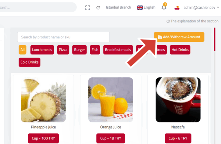221x144 pixels.
Task: Select the All category filter
Action: pos(22,50)
